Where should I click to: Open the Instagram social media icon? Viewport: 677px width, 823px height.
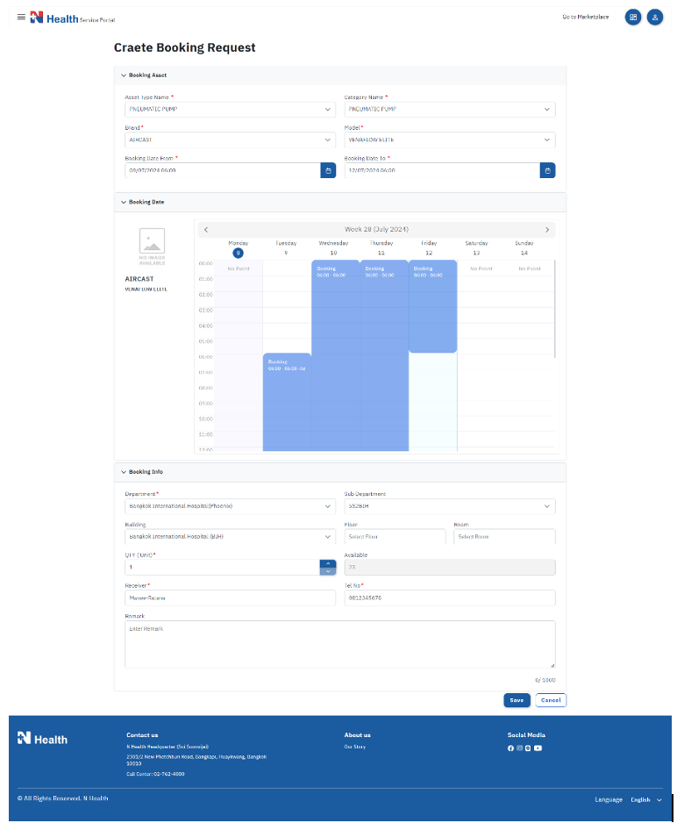tap(520, 748)
